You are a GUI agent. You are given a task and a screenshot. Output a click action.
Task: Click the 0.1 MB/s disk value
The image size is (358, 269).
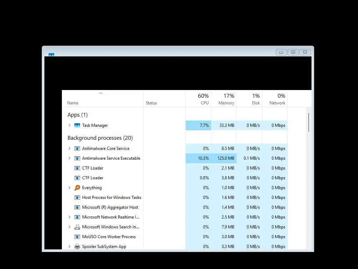click(x=252, y=158)
